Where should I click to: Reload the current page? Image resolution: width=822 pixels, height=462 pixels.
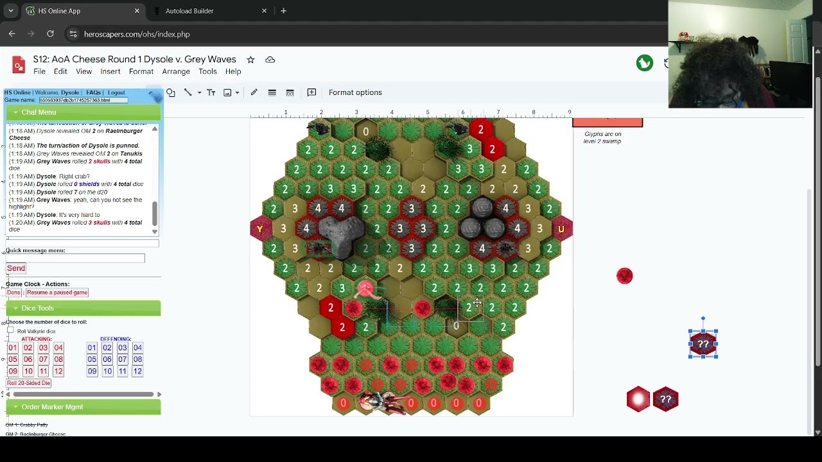tap(50, 34)
